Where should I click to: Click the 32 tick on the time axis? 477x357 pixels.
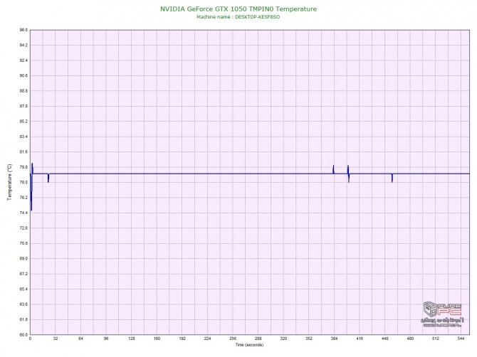coord(56,339)
